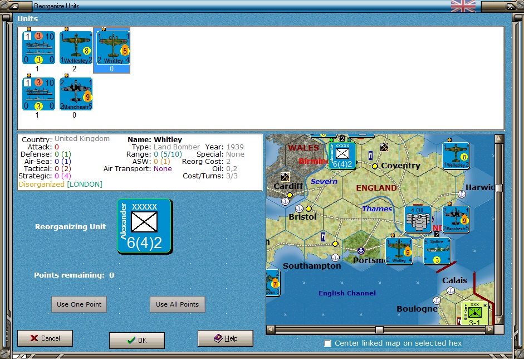Select the Spitfire fighter counter on the map
This screenshot has width=524, height=359.
[x=437, y=251]
